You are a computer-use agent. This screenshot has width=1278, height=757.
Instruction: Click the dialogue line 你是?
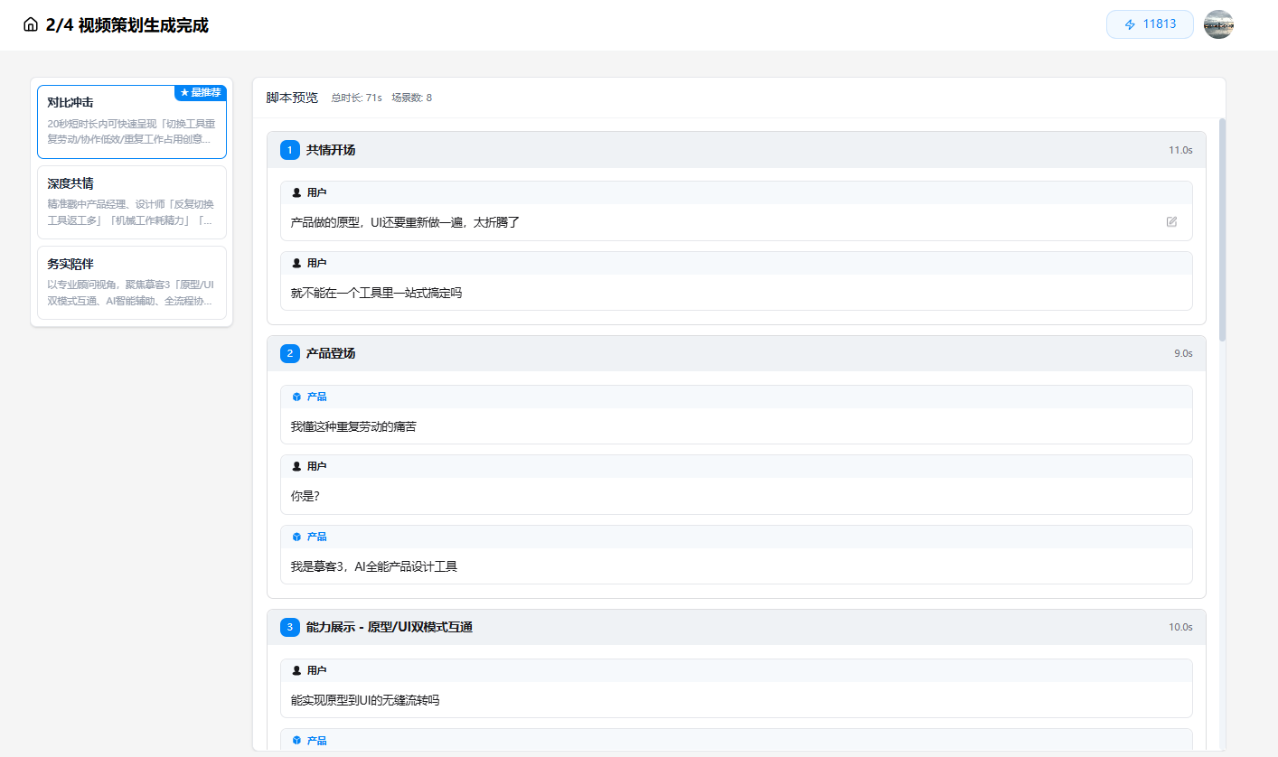305,496
